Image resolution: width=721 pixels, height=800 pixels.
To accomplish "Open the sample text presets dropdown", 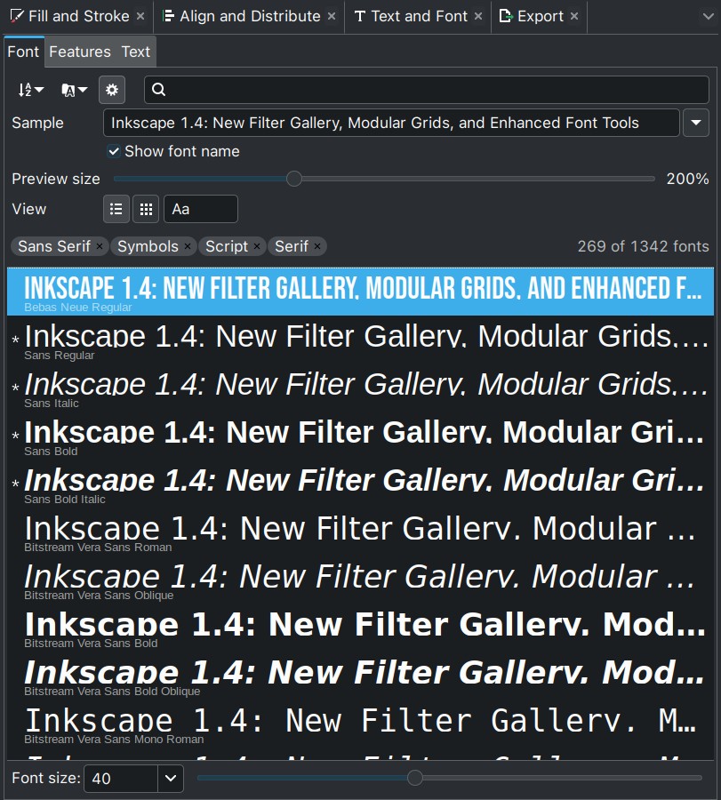I will pos(696,123).
